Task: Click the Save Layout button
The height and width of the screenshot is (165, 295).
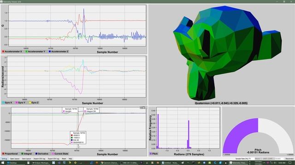Action: (26, 159)
